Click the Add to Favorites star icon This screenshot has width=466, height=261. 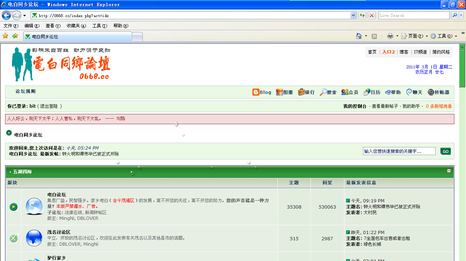click(x=15, y=36)
